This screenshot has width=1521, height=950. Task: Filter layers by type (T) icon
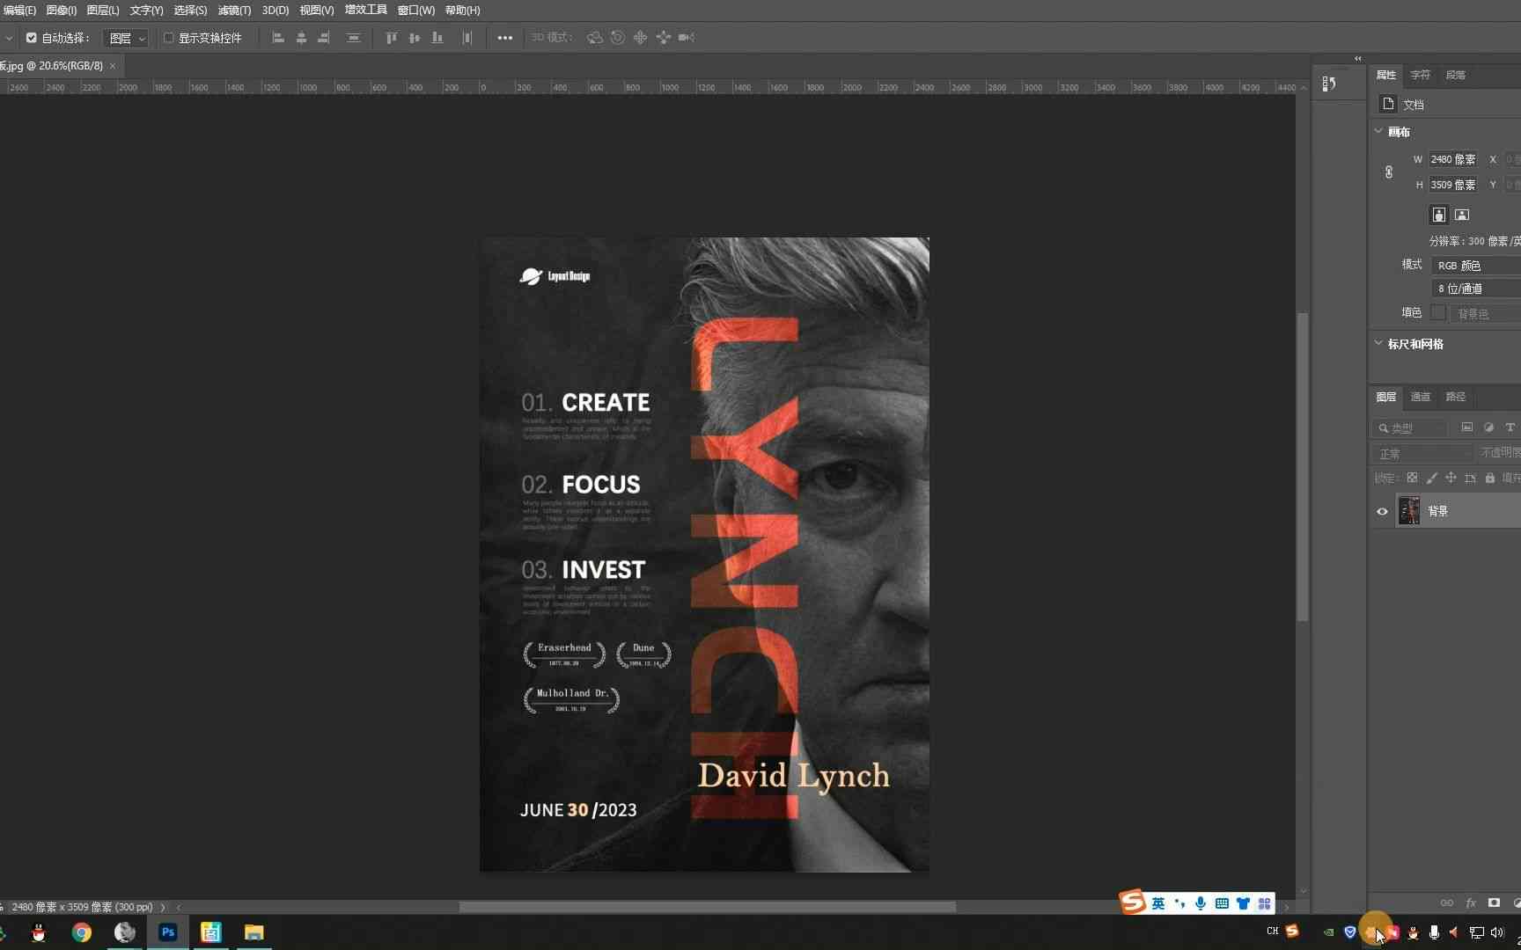(1510, 427)
